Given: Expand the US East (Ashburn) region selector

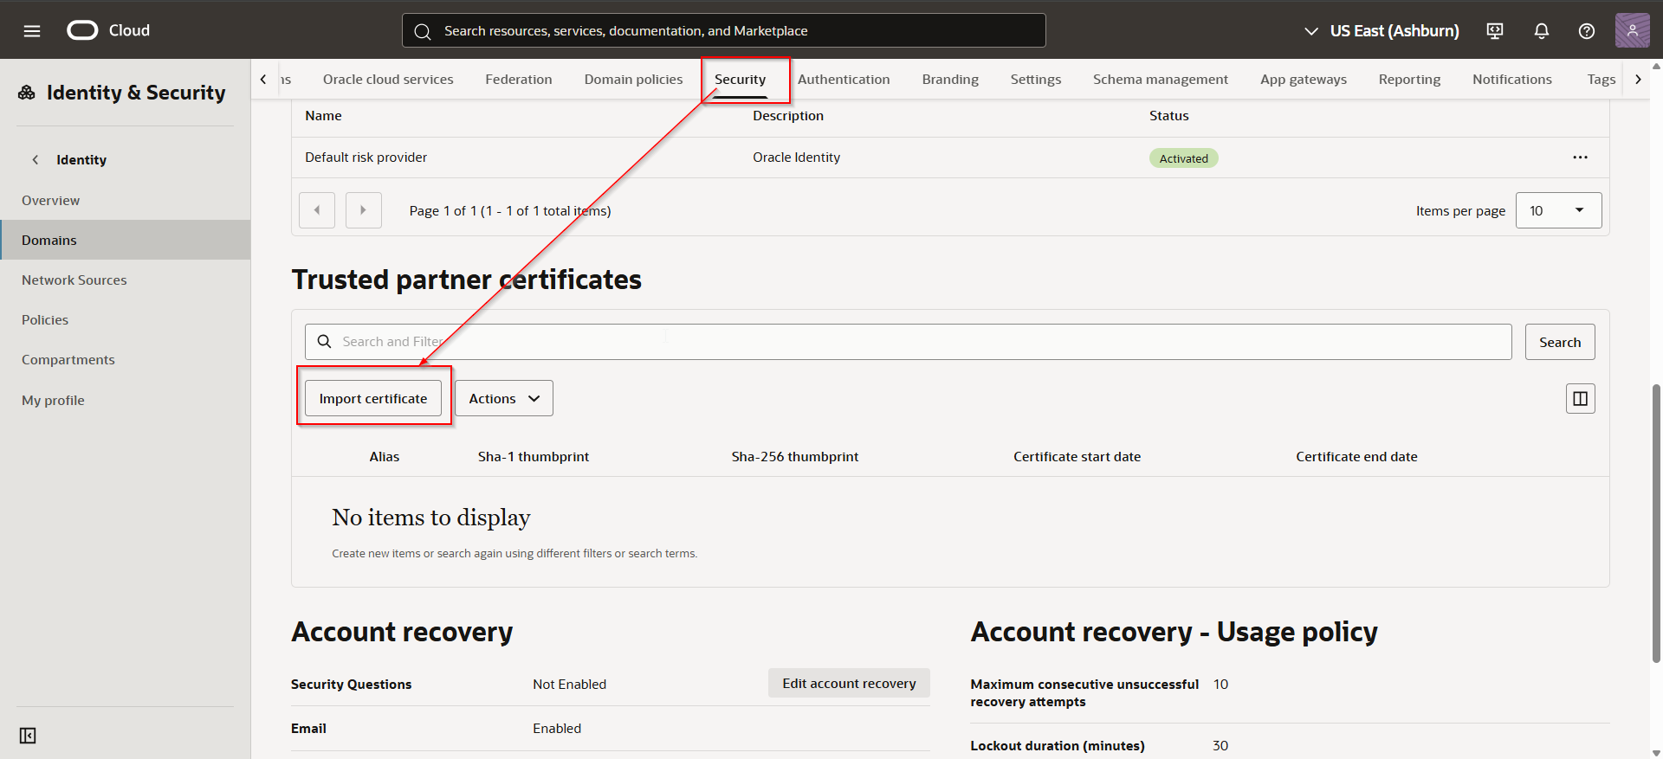Looking at the screenshot, I should (x=1382, y=31).
